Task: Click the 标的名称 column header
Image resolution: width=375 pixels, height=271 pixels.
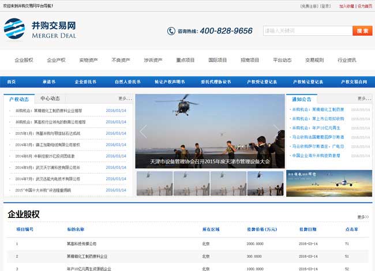Action: [x=76, y=229]
